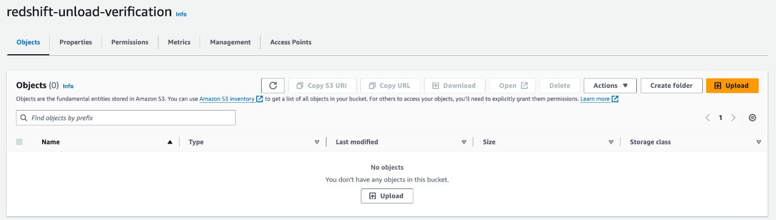Click the Create folder button
The height and width of the screenshot is (220, 776).
[x=671, y=86]
